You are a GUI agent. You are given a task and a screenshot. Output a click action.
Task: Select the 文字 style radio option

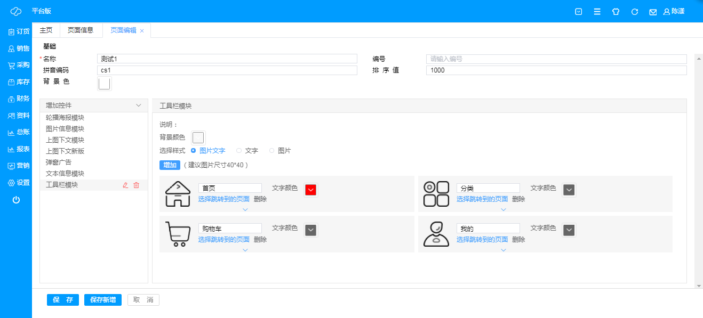coord(239,151)
